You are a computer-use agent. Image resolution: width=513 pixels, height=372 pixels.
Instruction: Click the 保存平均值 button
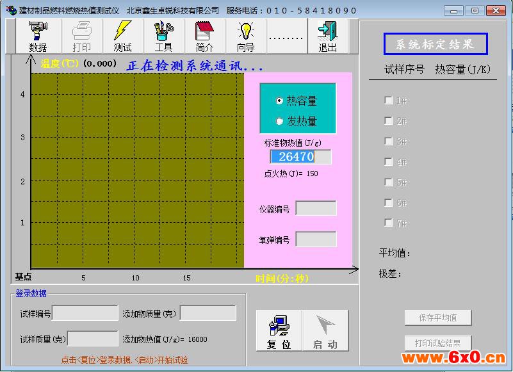[x=438, y=318]
